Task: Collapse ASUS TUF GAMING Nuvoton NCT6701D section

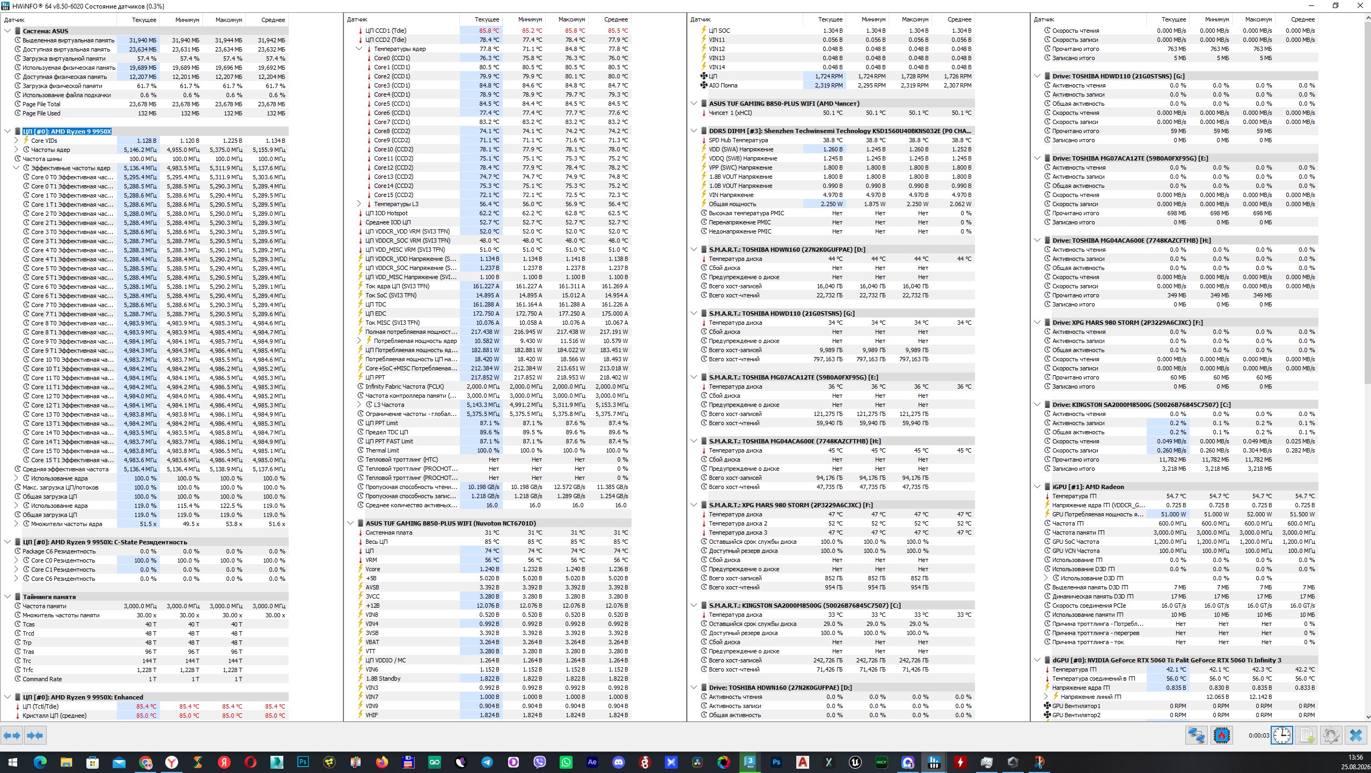Action: click(x=350, y=523)
